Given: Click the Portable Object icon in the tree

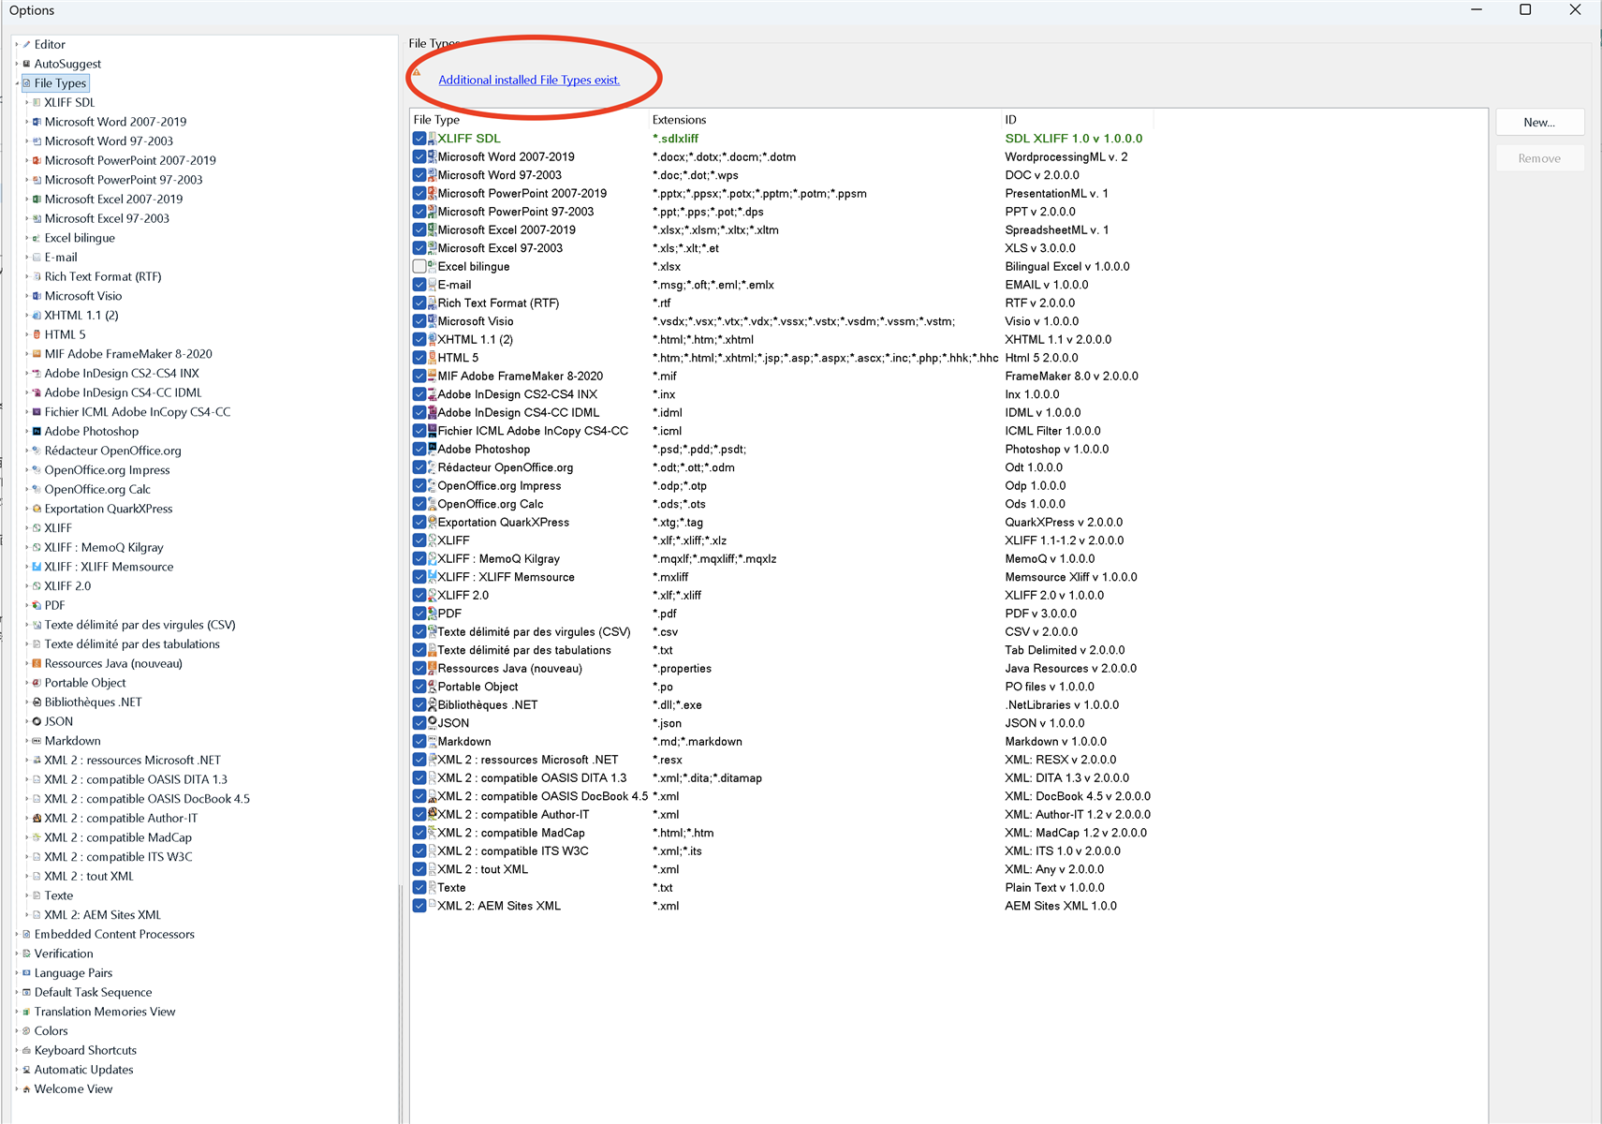Looking at the screenshot, I should [x=37, y=683].
